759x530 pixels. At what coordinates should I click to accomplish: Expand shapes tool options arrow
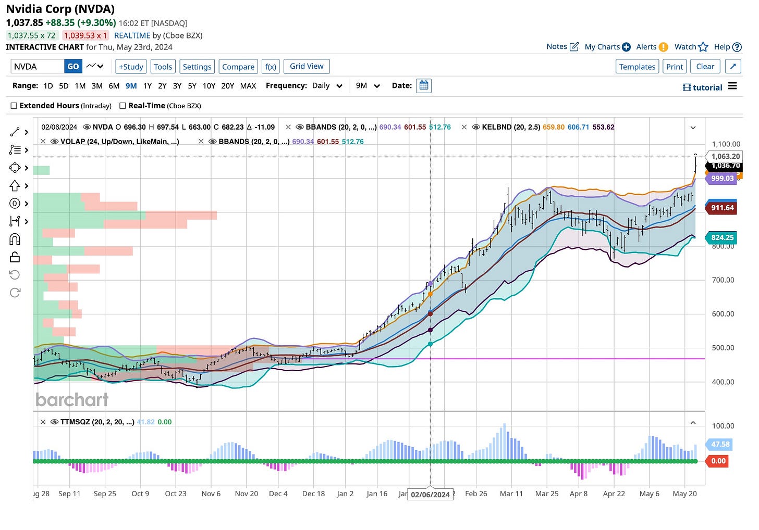27,168
